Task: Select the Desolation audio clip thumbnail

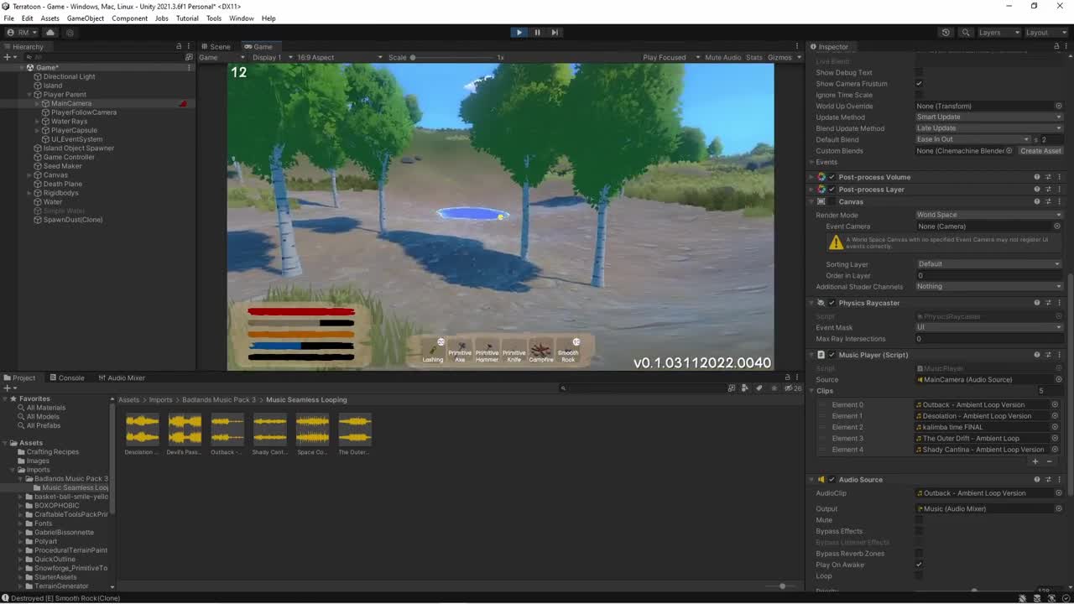Action: 141,430
